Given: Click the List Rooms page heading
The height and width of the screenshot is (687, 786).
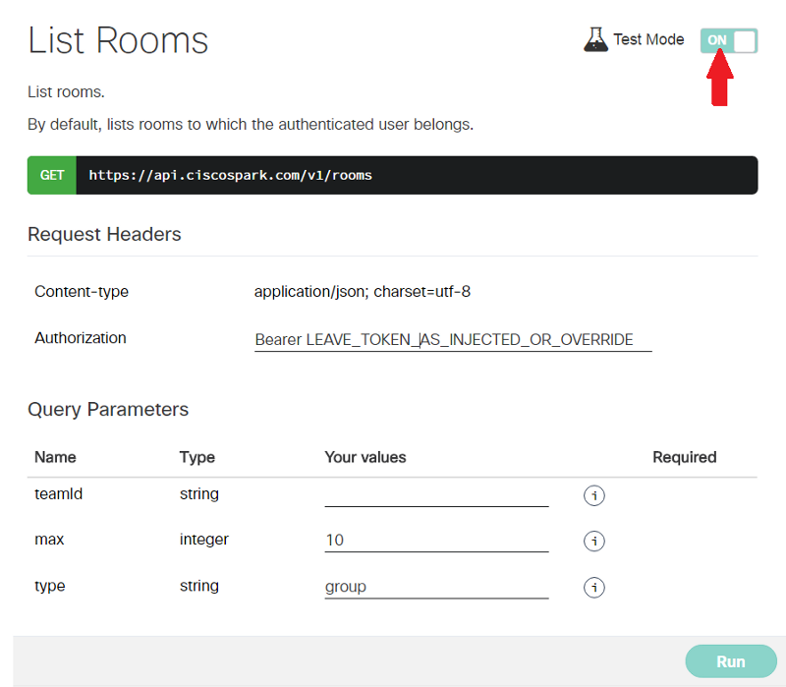Looking at the screenshot, I should click(x=118, y=40).
